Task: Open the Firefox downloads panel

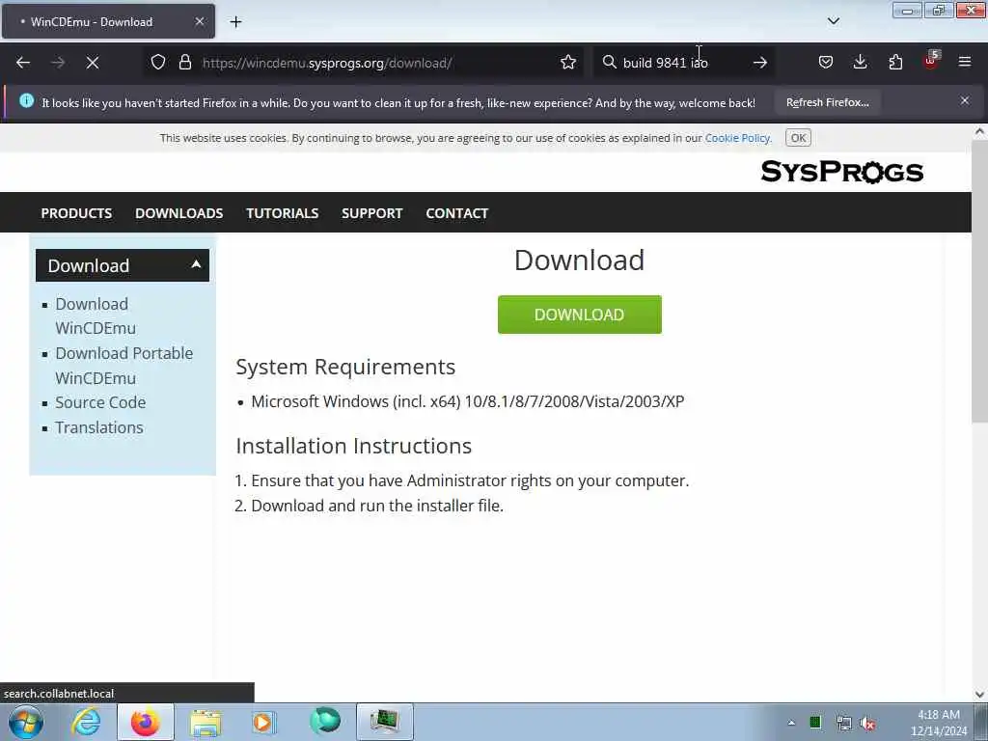Action: click(860, 63)
